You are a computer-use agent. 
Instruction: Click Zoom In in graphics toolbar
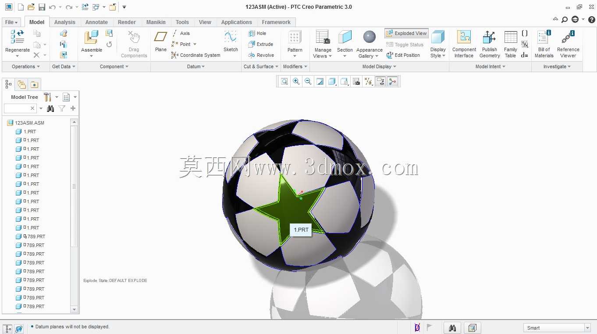click(296, 81)
